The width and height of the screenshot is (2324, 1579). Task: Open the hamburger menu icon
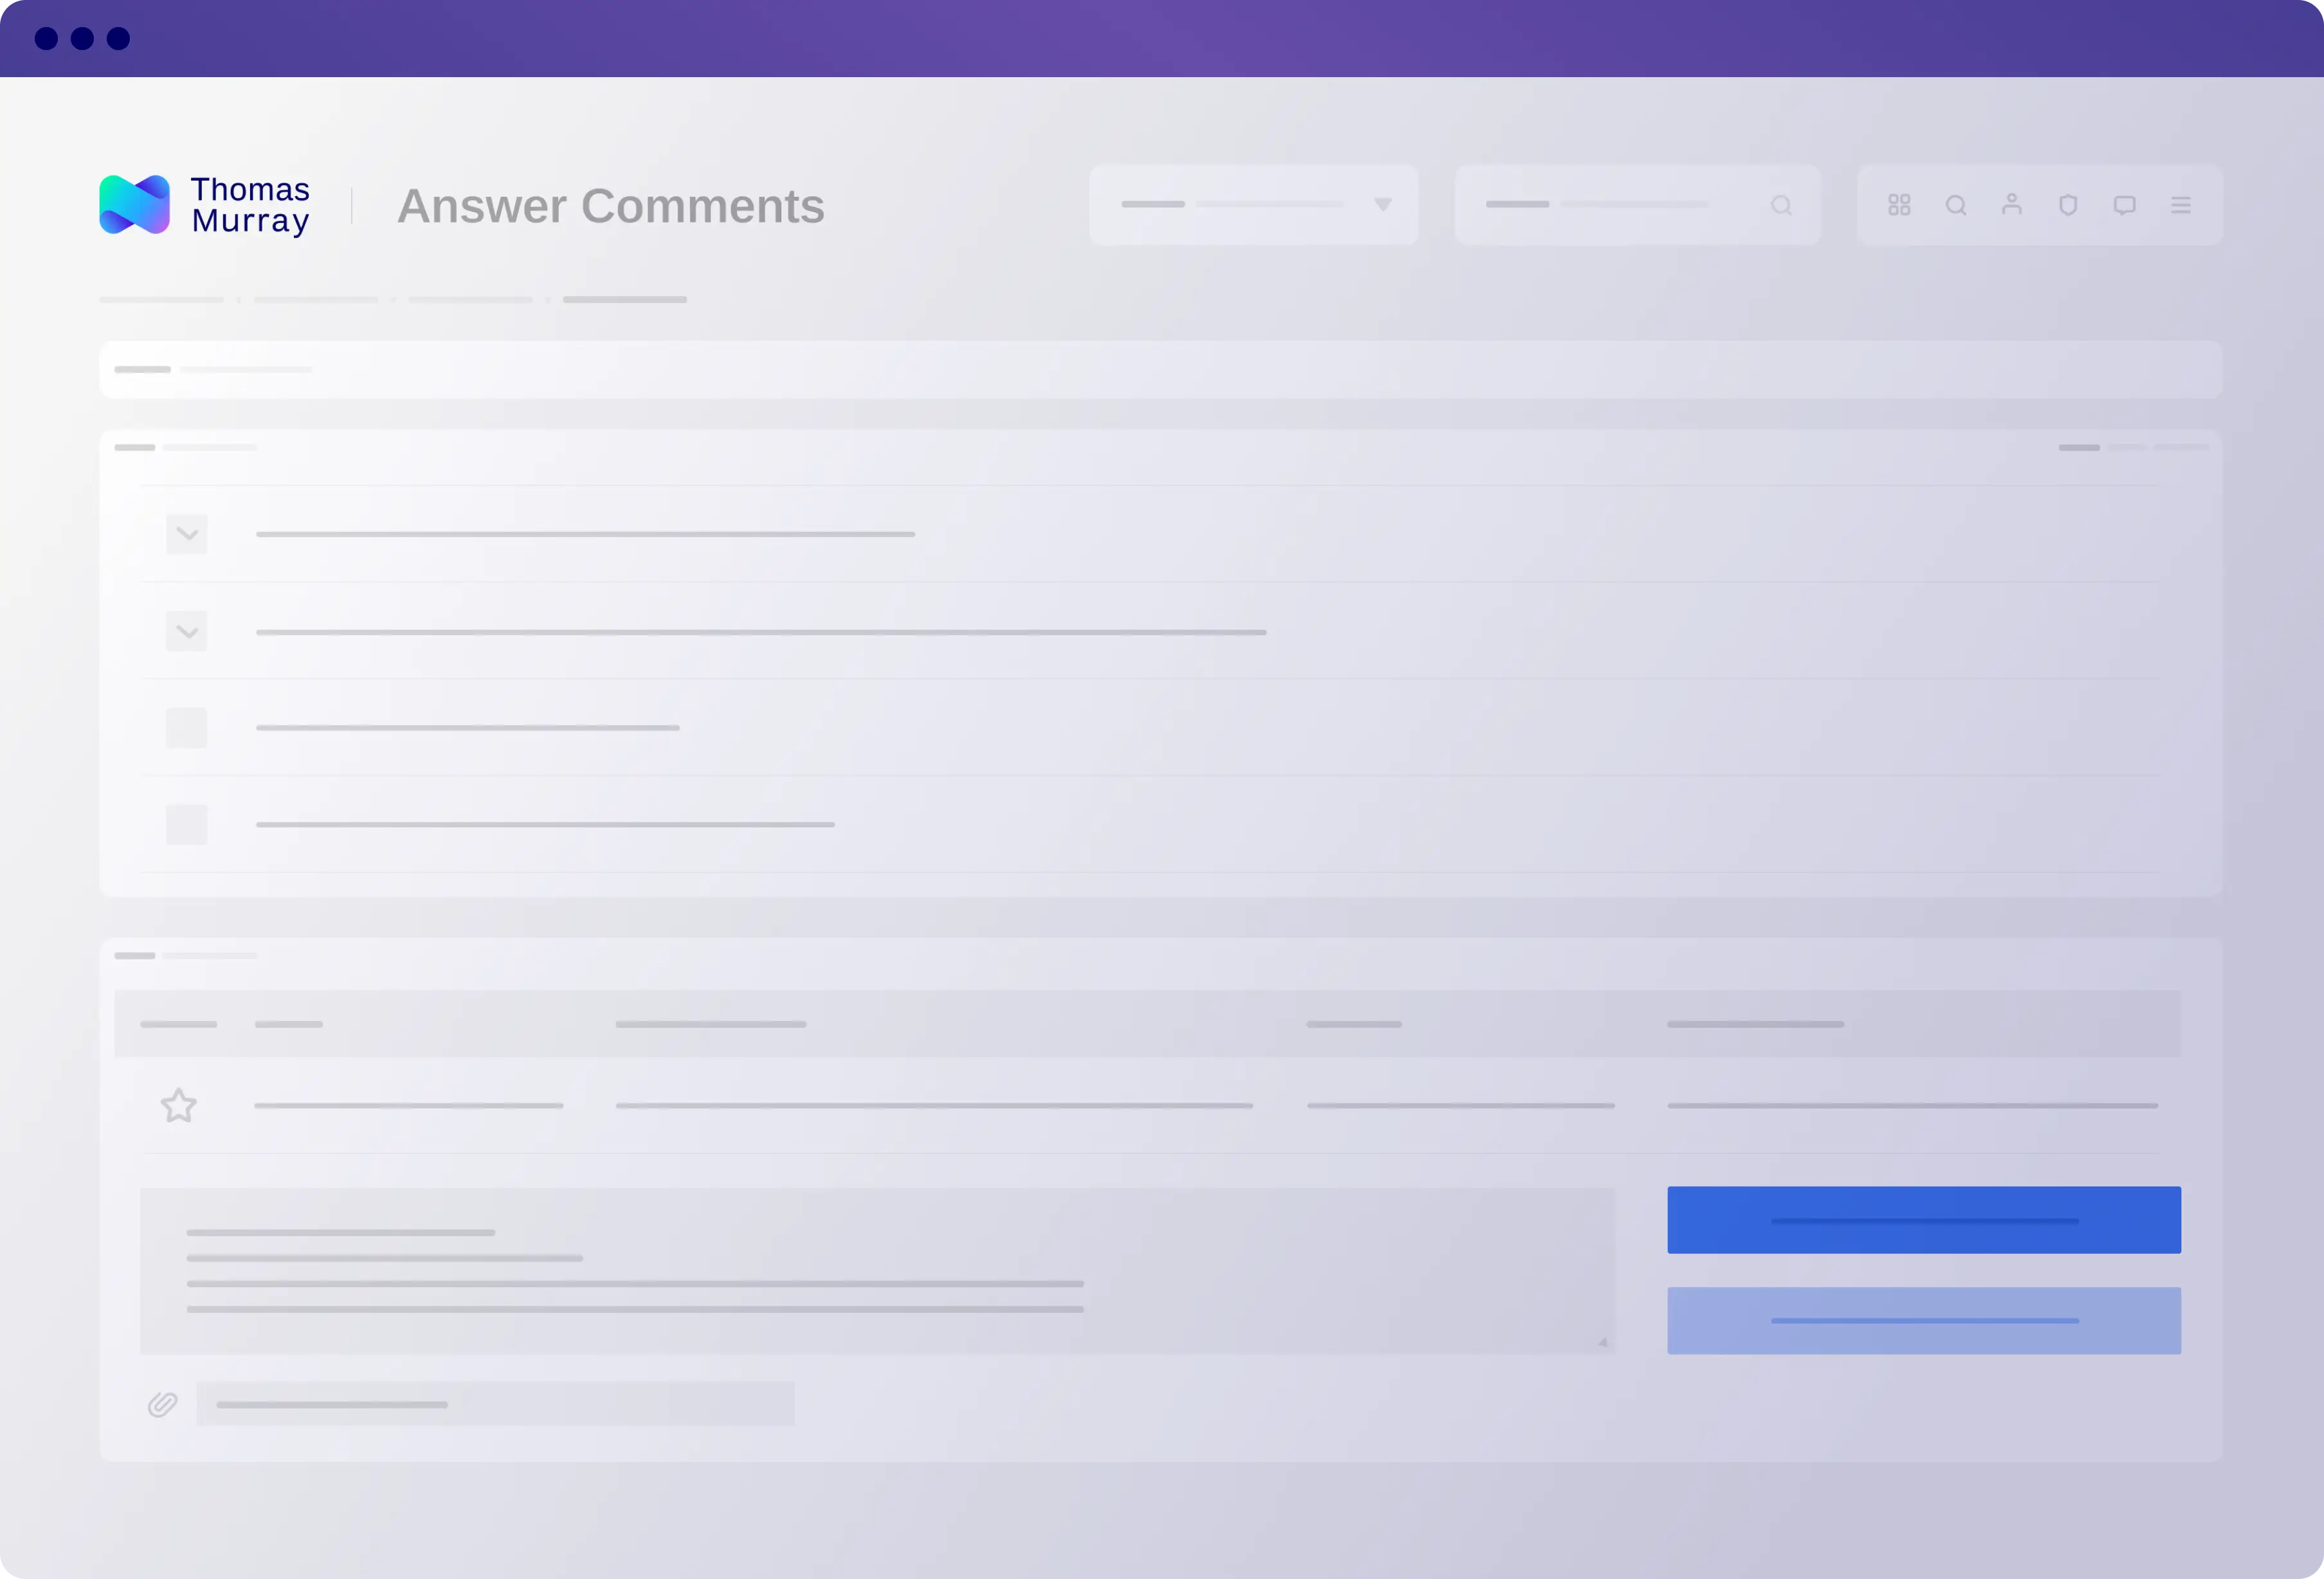(x=2181, y=205)
